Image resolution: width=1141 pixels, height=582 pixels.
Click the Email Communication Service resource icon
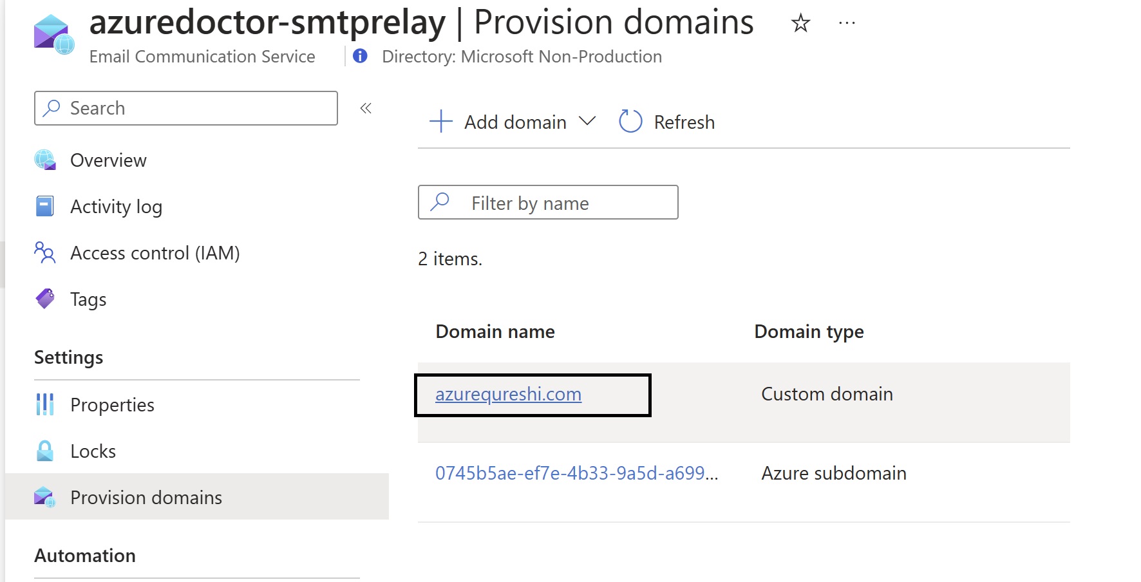[54, 34]
